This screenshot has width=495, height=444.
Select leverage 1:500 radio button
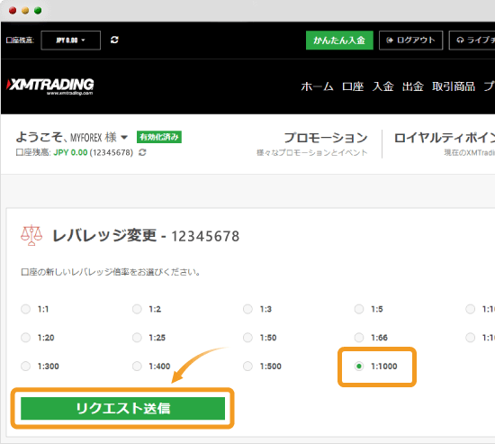tap(247, 367)
